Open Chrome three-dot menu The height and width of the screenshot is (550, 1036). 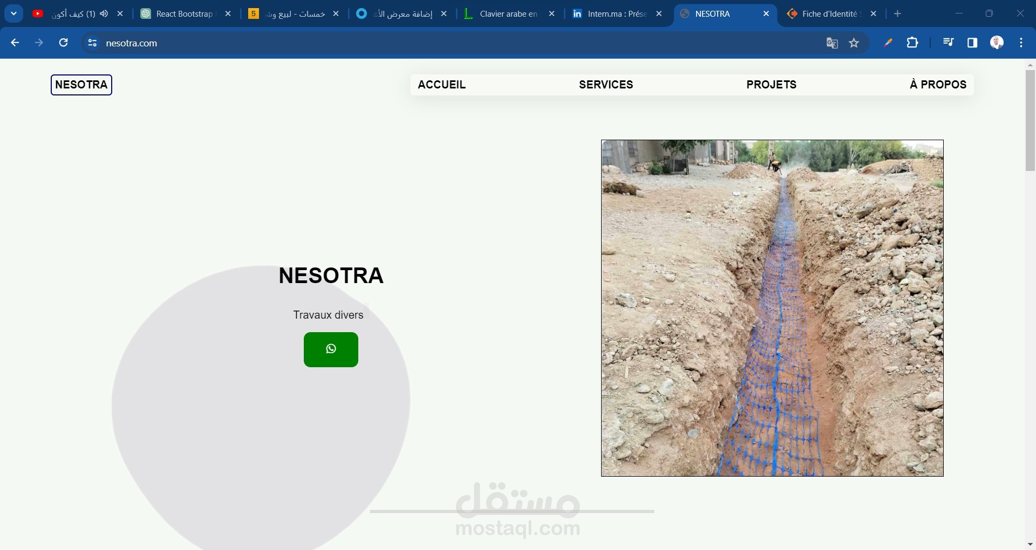coord(1021,43)
